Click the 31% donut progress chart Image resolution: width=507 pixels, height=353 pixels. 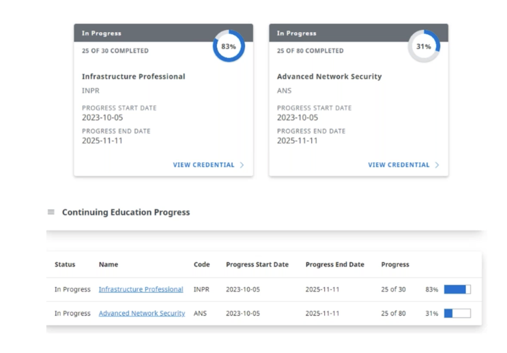point(424,46)
